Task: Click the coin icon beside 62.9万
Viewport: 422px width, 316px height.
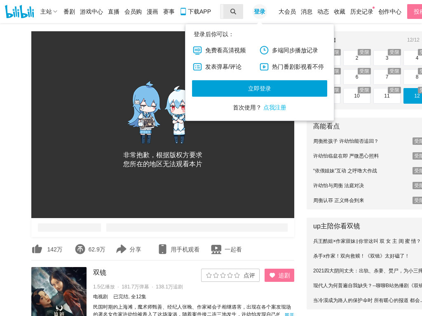Action: click(80, 249)
